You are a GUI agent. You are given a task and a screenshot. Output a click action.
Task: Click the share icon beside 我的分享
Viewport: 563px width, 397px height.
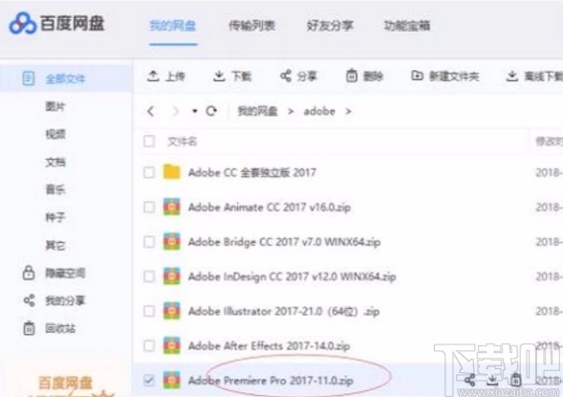29,300
